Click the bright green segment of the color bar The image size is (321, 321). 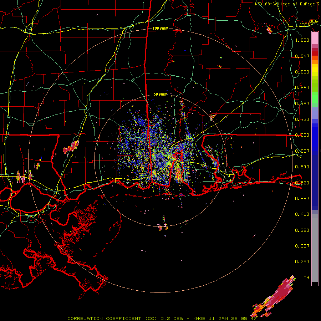pos(315,98)
